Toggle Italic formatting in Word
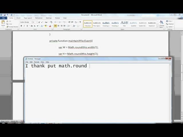The image size is (183, 137). pyautogui.click(x=24, y=26)
